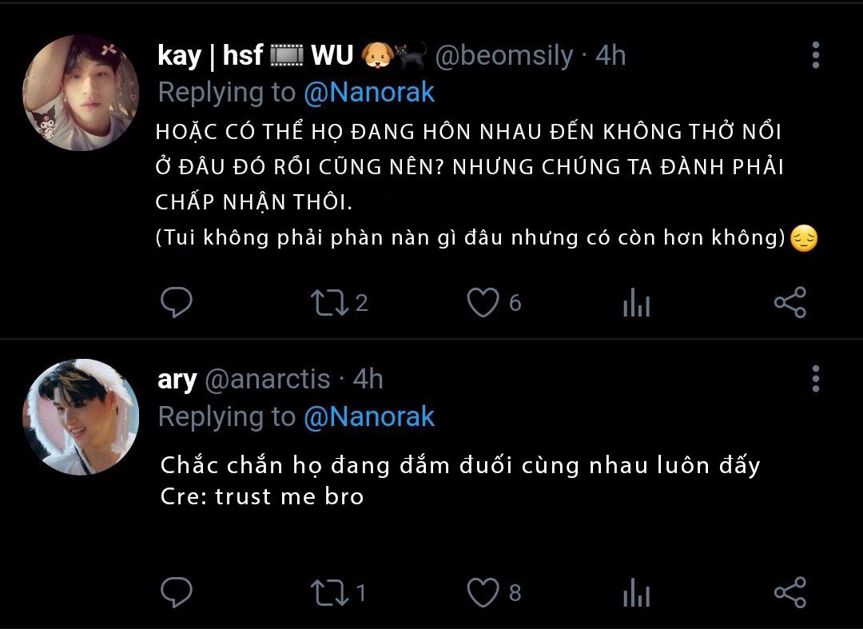Open kay's profile picture
Viewport: 863px width, 629px height.
tap(81, 93)
